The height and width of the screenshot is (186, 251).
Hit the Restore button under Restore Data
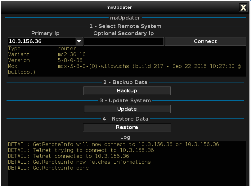(x=127, y=127)
